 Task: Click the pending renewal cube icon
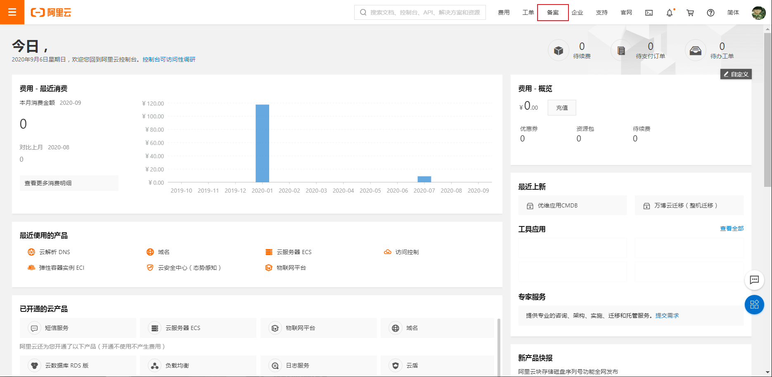559,50
